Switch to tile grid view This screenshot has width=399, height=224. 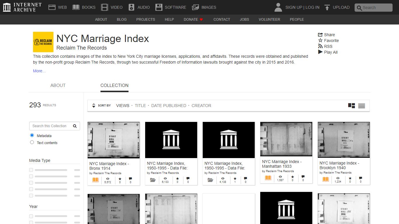(x=351, y=106)
